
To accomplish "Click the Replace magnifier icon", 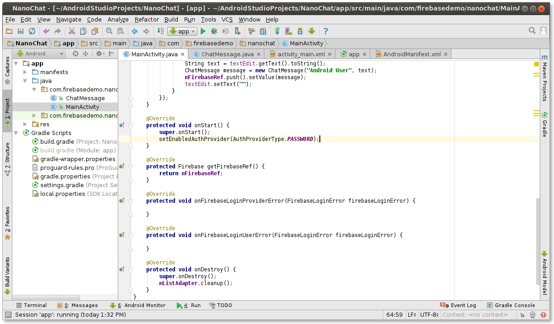I will [x=120, y=31].
